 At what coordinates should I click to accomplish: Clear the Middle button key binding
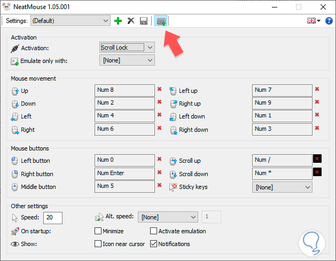(x=159, y=185)
